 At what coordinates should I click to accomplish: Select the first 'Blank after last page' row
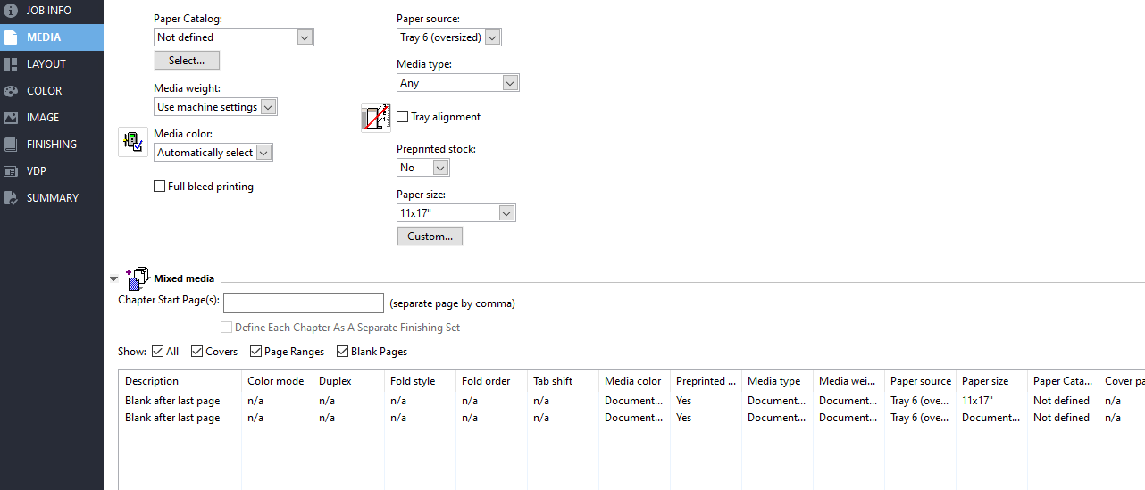(x=631, y=401)
